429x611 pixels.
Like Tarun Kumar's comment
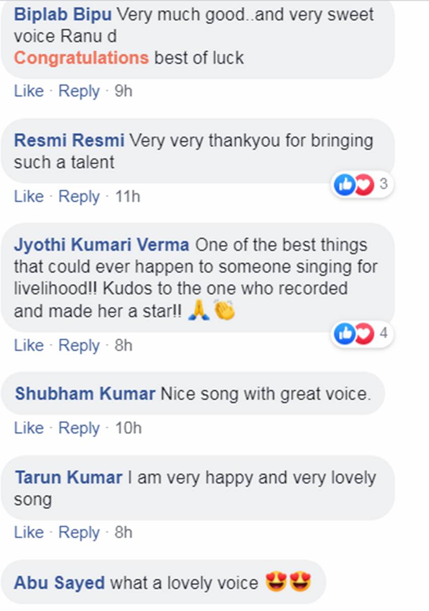coord(29,532)
